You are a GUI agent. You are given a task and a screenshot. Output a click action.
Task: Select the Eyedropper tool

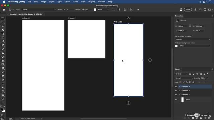[x=3, y=41]
